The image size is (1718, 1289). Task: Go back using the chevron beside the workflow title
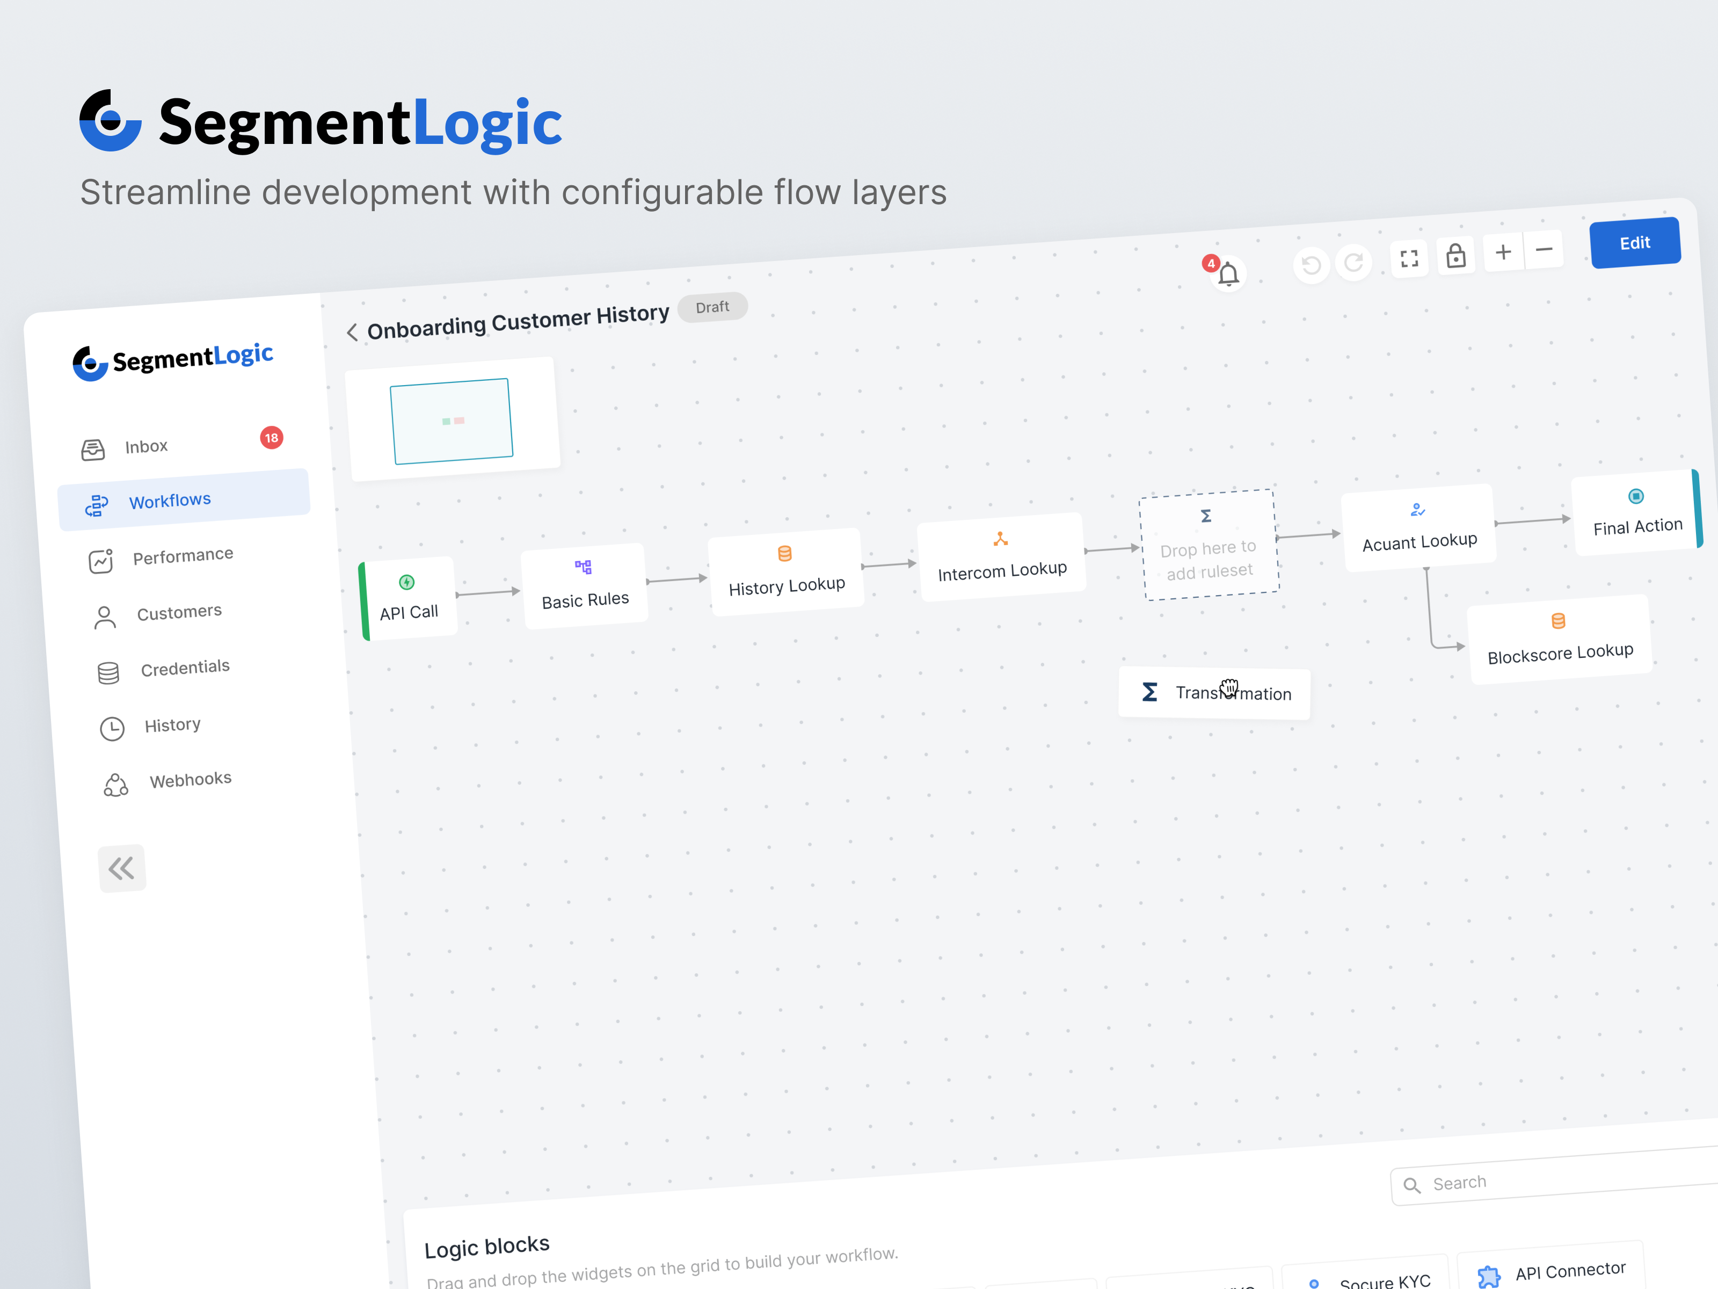(x=352, y=332)
